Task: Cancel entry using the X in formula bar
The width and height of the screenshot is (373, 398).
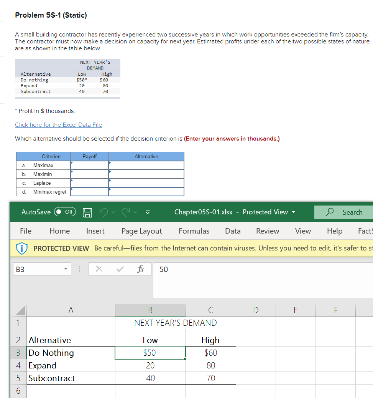Action: pyautogui.click(x=99, y=269)
